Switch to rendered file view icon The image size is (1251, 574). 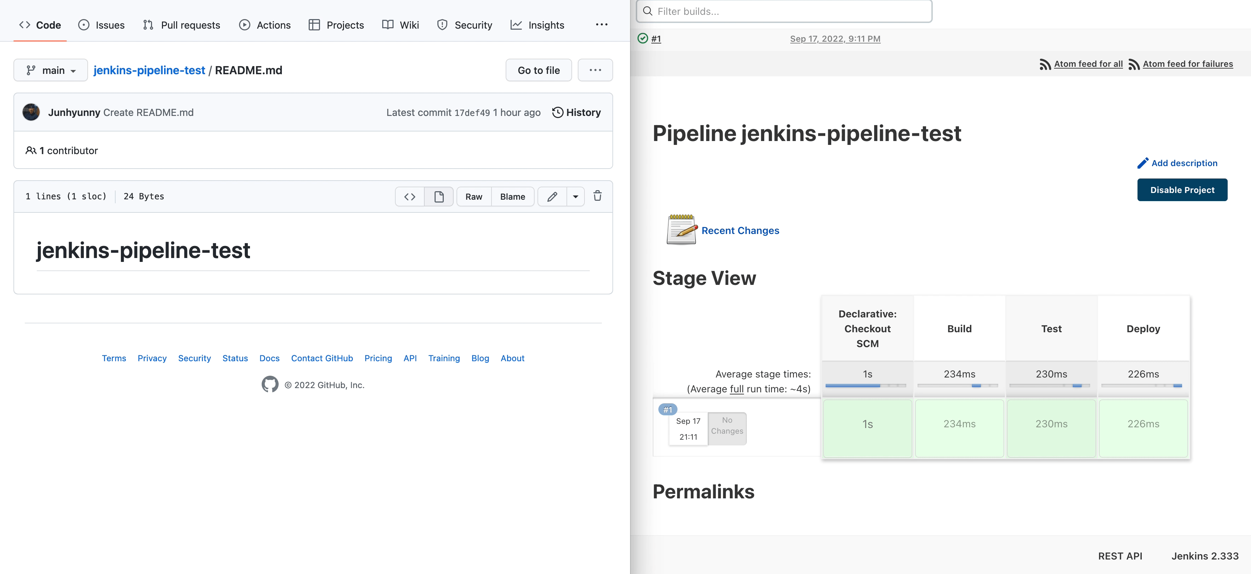tap(438, 197)
